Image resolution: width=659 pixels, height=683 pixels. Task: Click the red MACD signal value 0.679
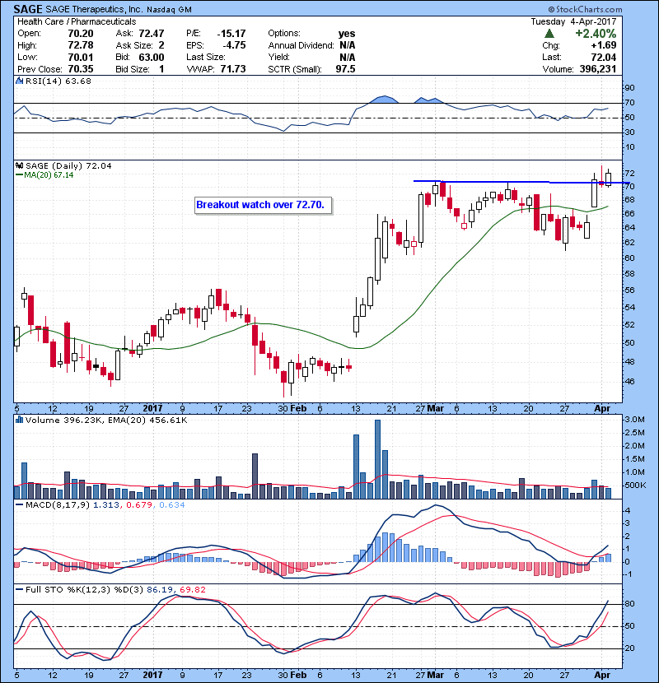point(139,505)
